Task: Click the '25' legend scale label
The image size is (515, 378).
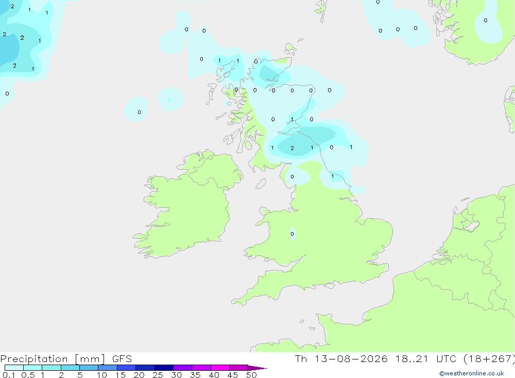Action: tap(158, 375)
